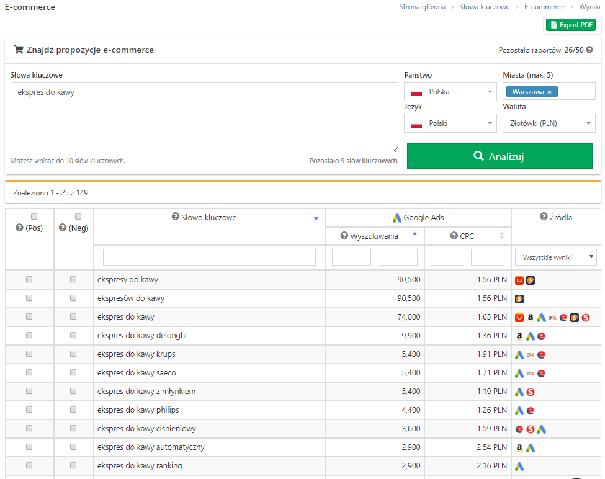Screen dimensions: 605x479
Task: Open the Państwo country dropdown
Action: pyautogui.click(x=450, y=92)
